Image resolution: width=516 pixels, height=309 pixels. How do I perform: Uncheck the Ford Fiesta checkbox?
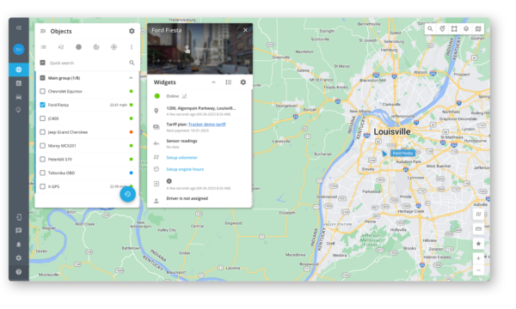[x=42, y=105]
